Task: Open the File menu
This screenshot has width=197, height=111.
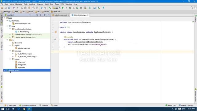Action: (x=2, y=4)
